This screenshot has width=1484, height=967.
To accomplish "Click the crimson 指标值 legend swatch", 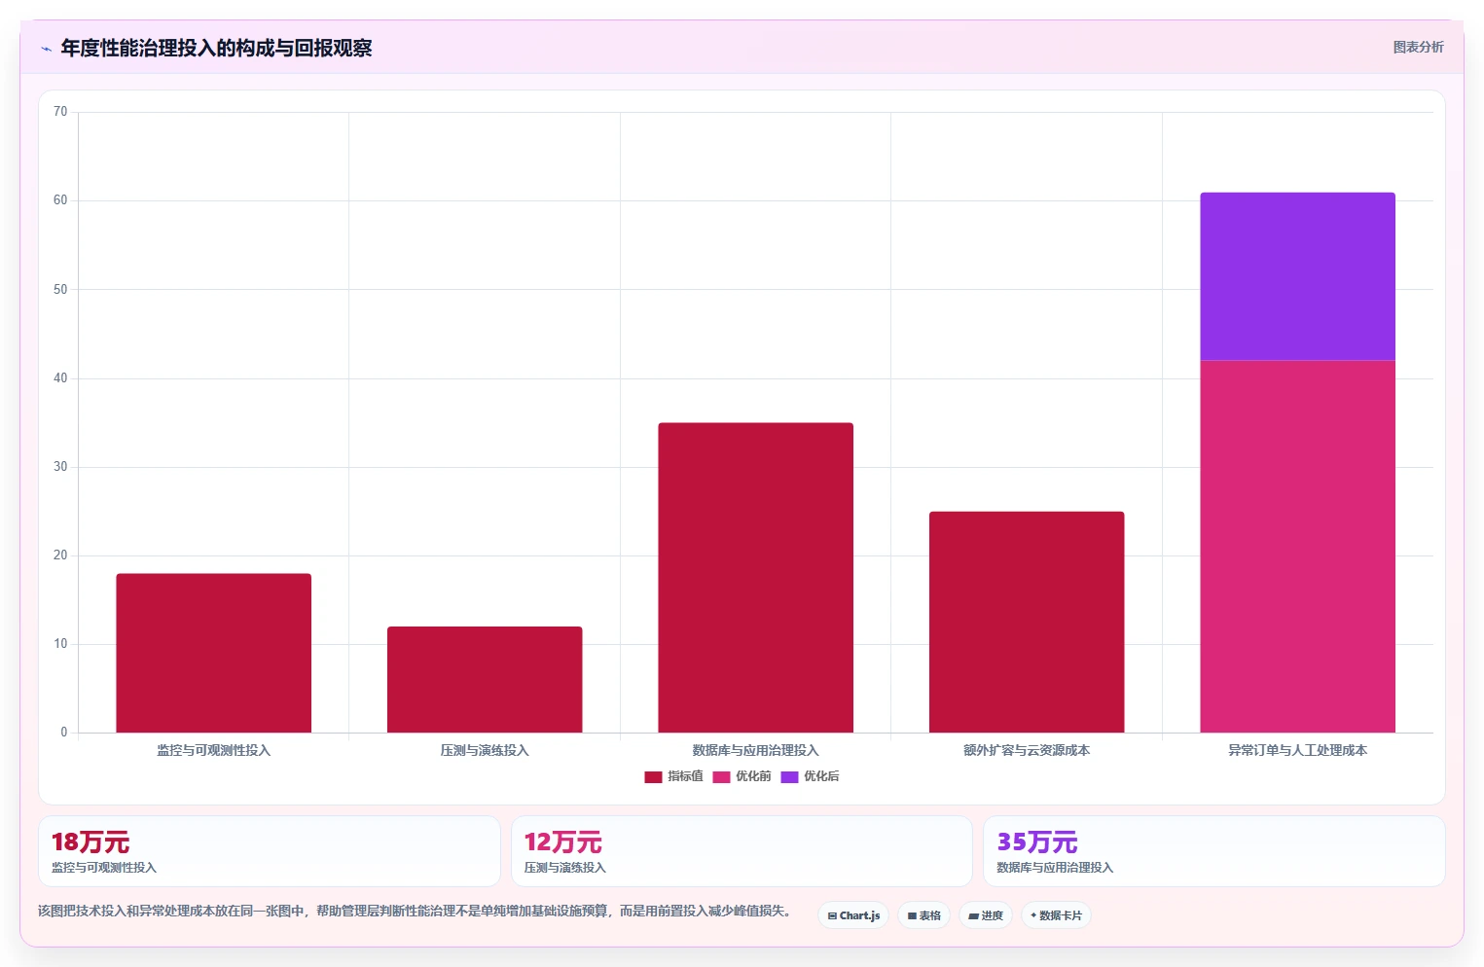I will pos(653,776).
